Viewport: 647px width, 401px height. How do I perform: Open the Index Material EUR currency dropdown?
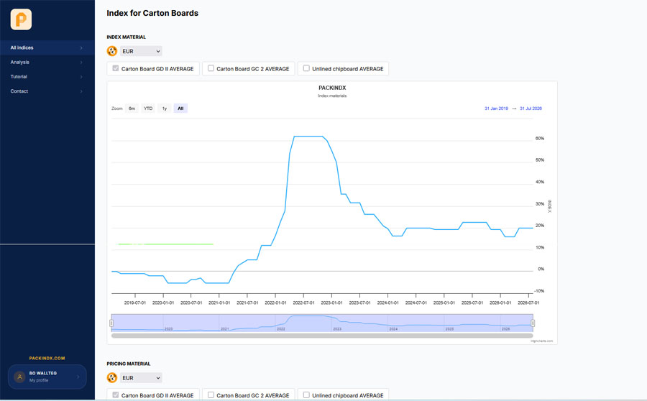coord(141,51)
